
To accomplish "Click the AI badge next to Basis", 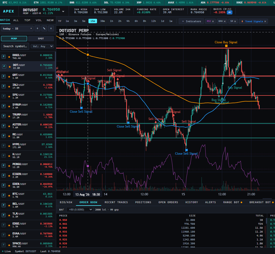I will point(229,12).
